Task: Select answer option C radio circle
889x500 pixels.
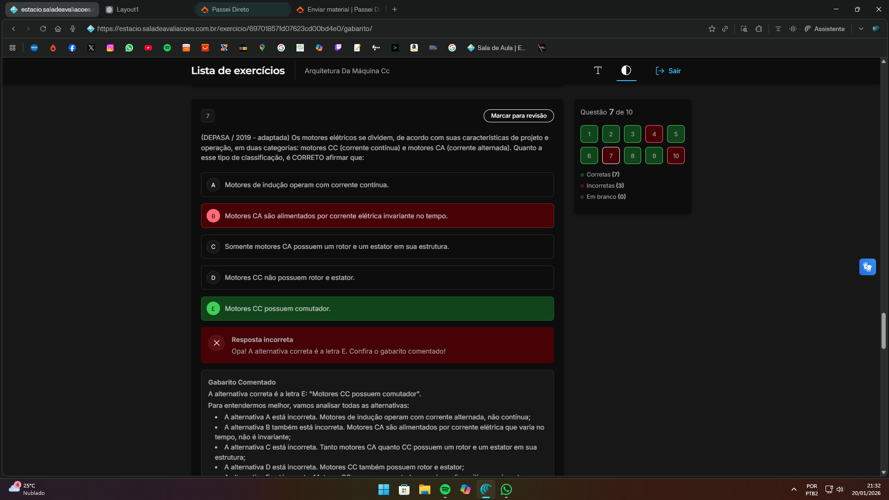Action: click(x=213, y=247)
